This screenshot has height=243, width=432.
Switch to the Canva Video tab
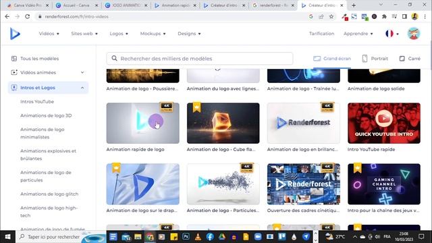tap(27, 5)
